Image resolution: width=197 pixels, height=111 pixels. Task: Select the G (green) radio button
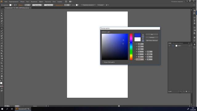tap(135, 54)
